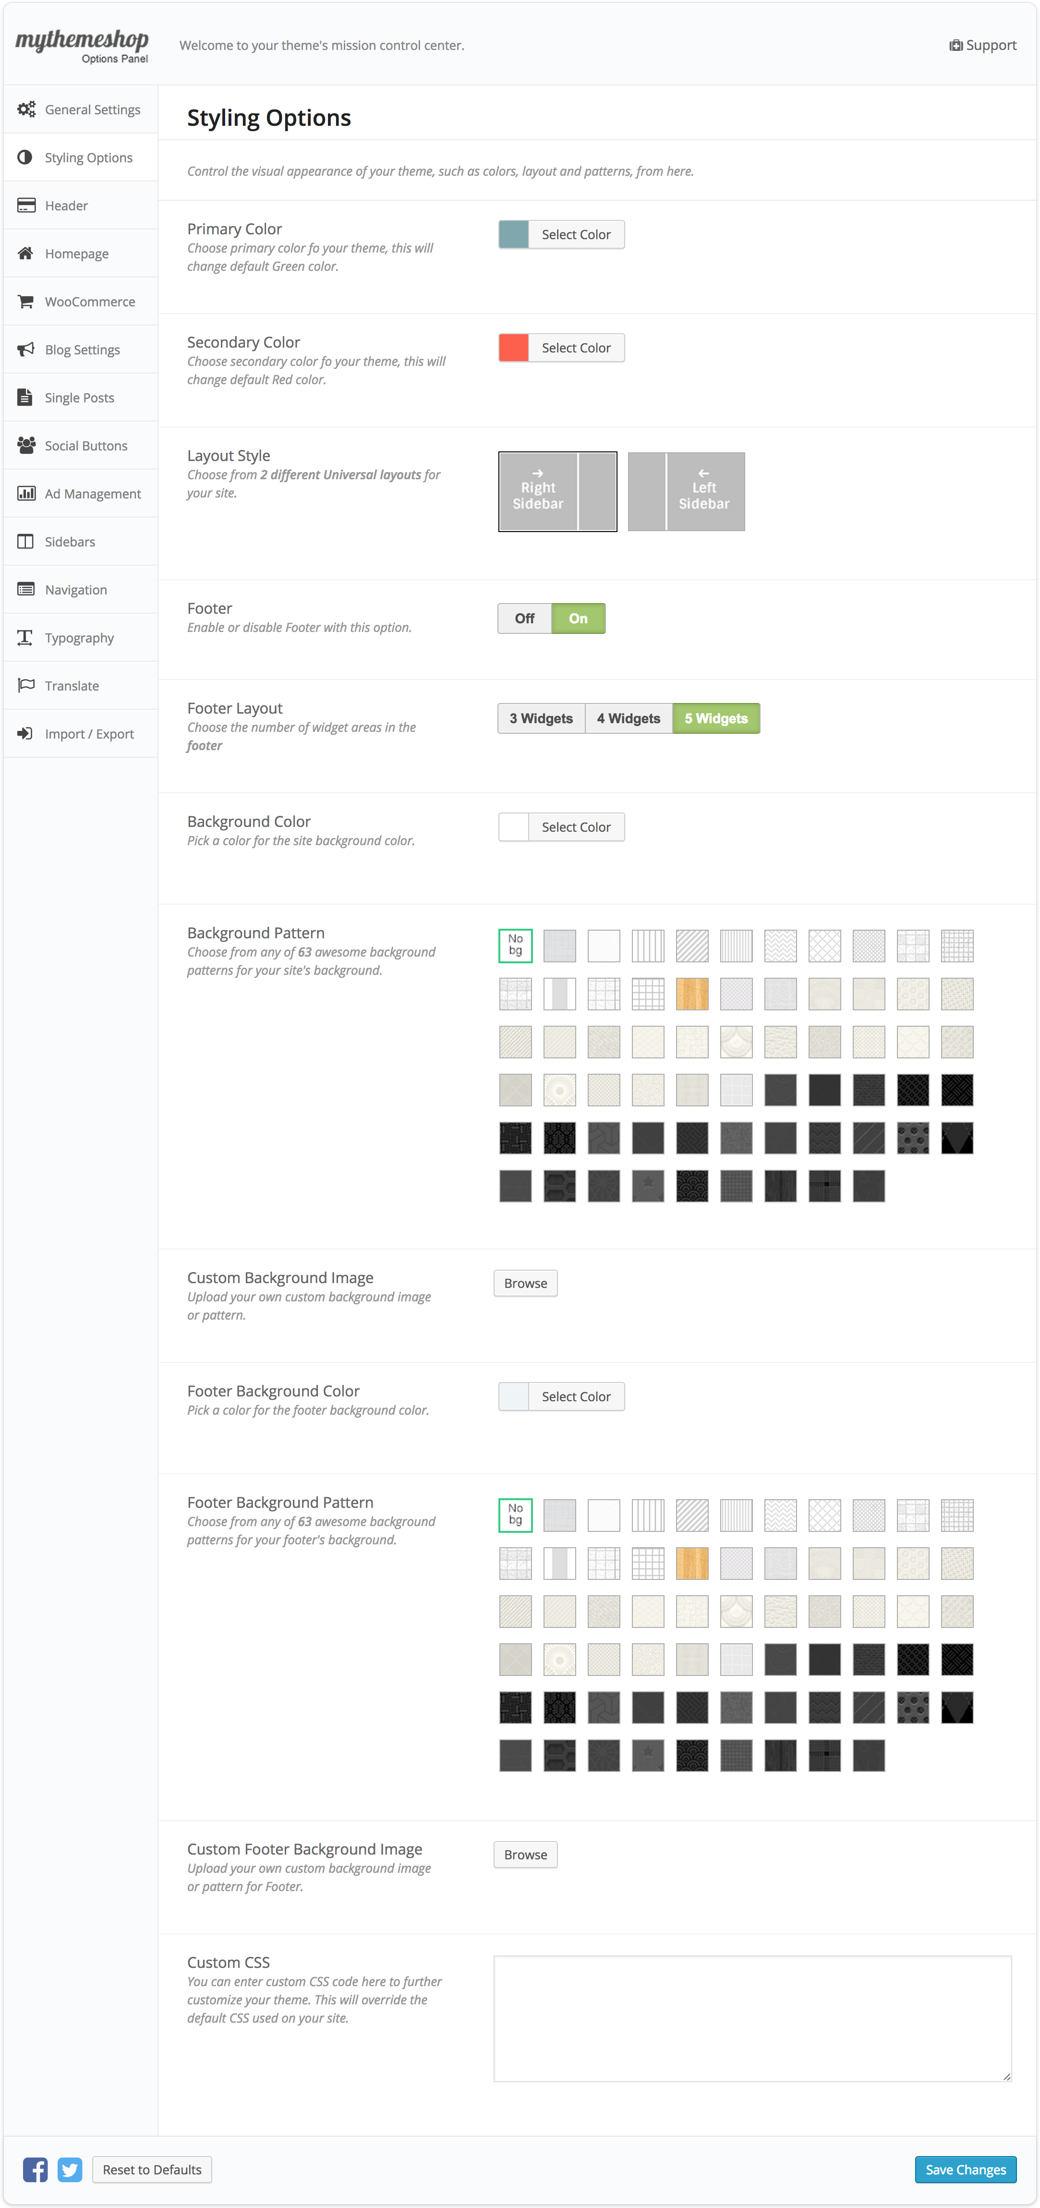Choose the Left Sidebar layout style
The image size is (1040, 2208).
(686, 491)
